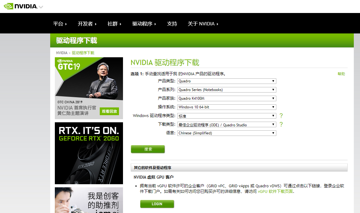Open the 关于 NVIDIA menu

click(203, 24)
